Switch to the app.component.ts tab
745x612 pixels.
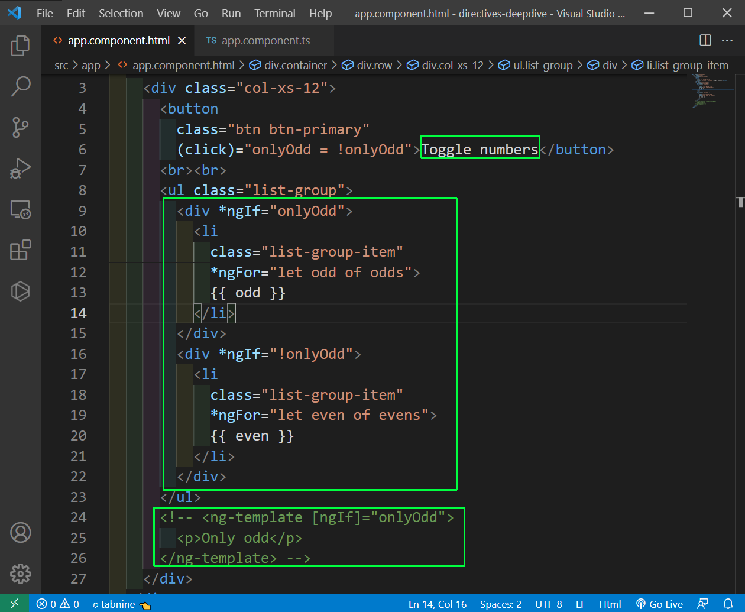[265, 40]
